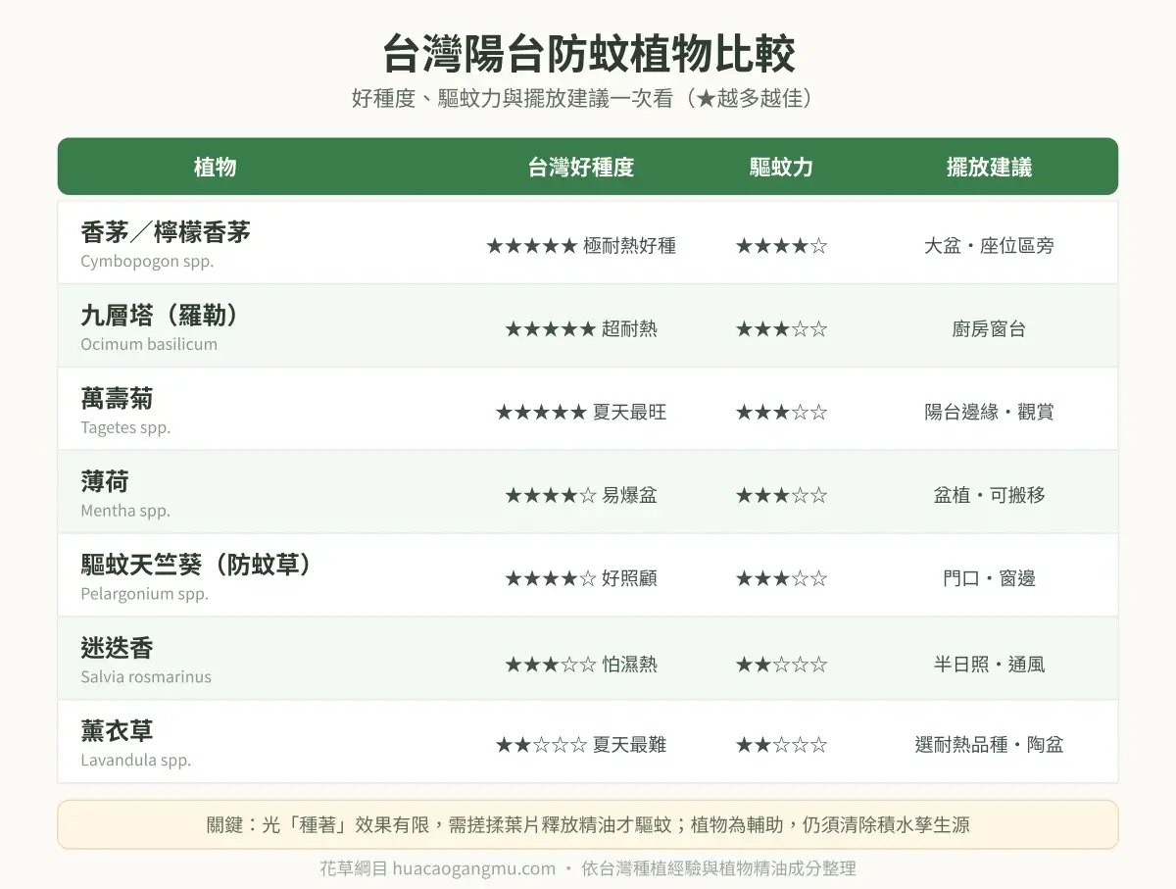Select plant name 迷迭香
1176x889 pixels.
[x=117, y=649]
